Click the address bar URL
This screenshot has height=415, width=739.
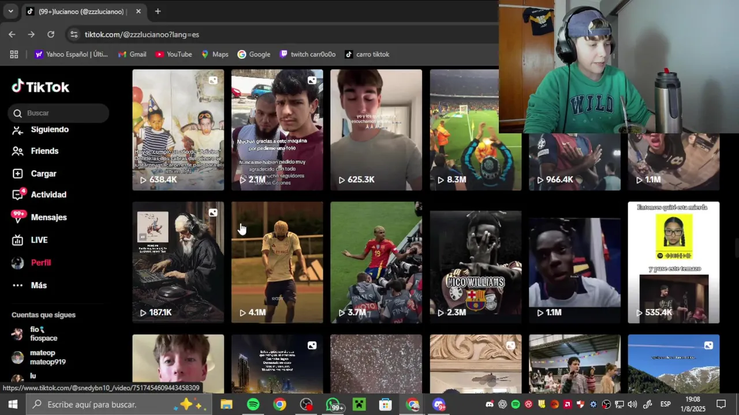coord(142,35)
